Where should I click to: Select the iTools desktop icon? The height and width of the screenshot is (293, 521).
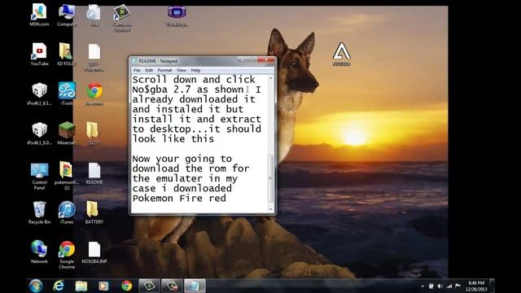67,94
